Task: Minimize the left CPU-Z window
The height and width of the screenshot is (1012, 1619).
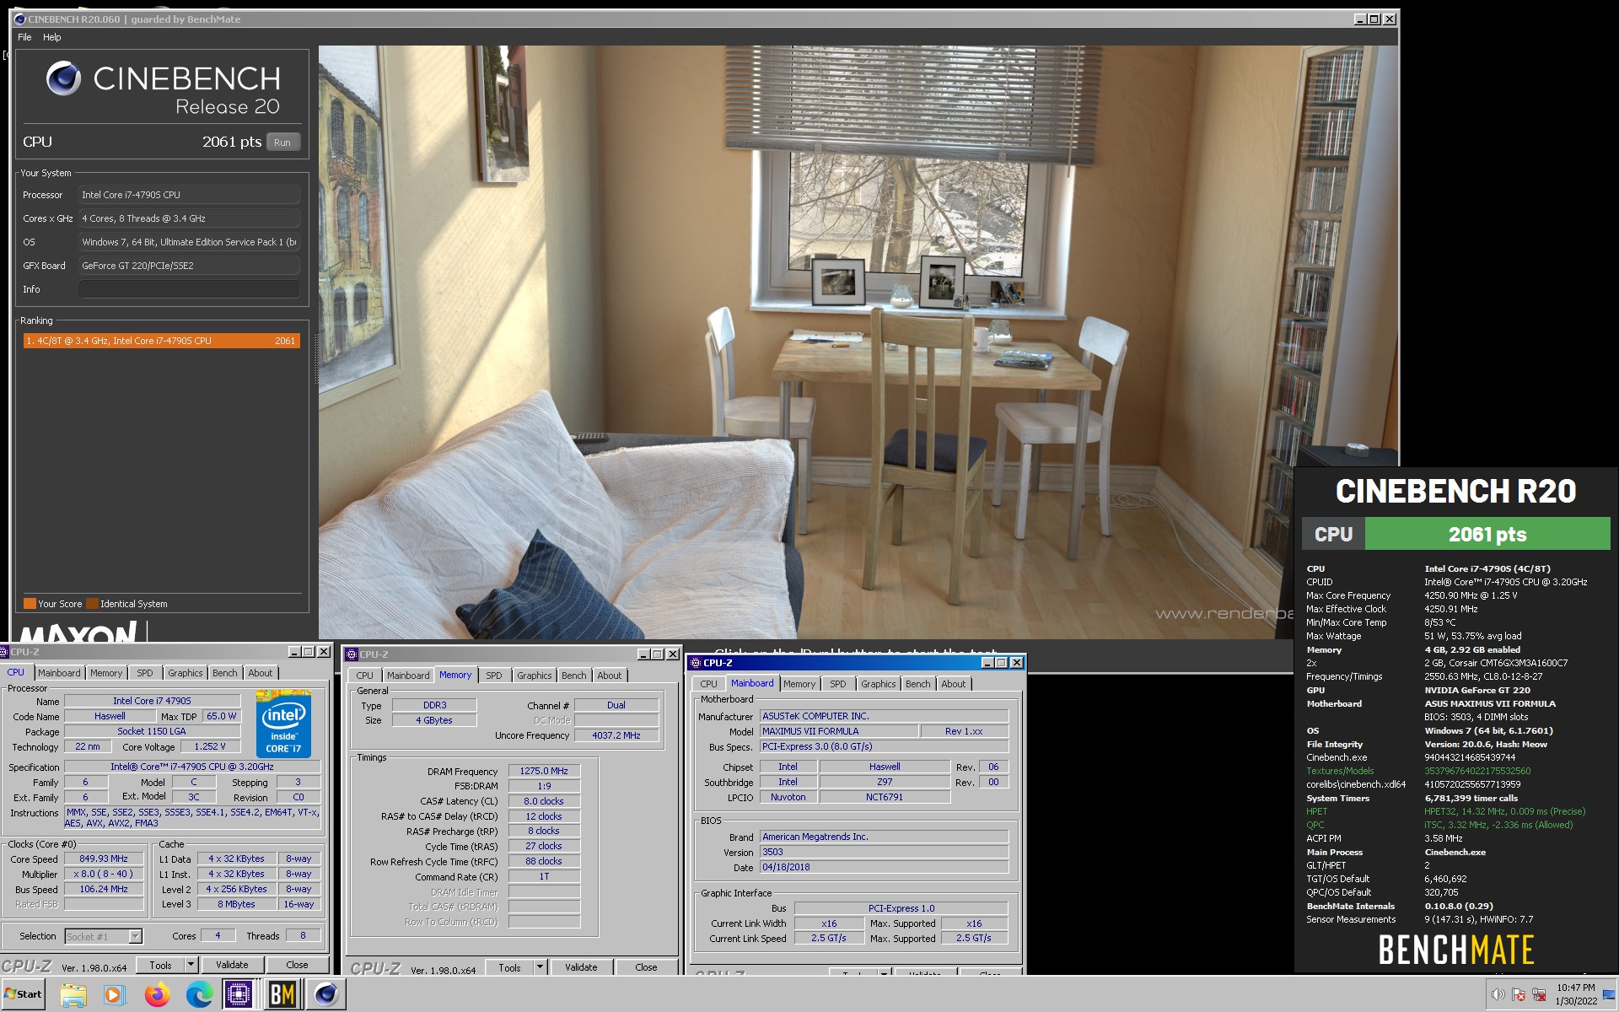Action: coord(294,652)
